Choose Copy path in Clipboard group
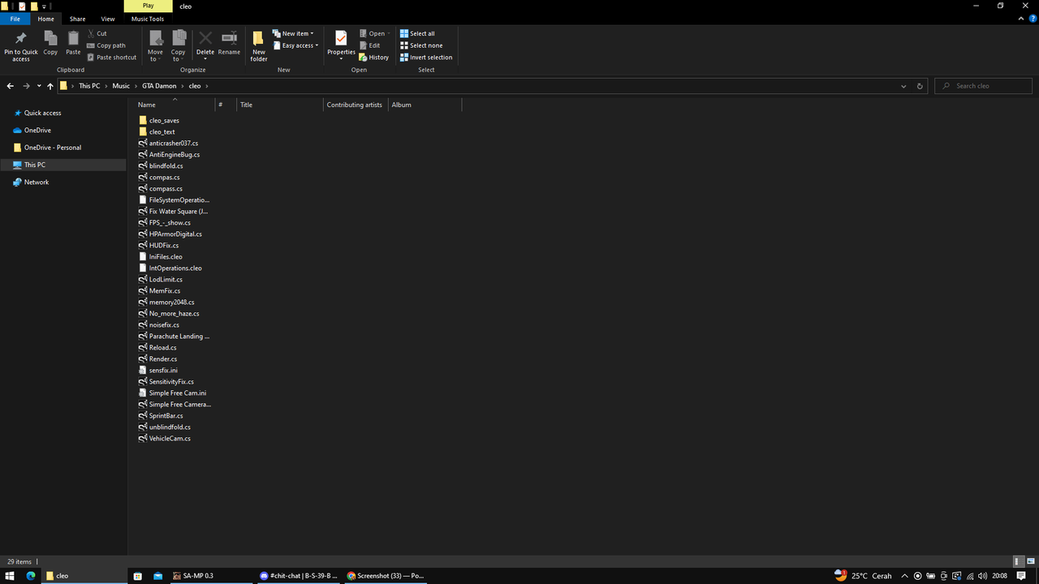This screenshot has width=1039, height=584. coord(106,45)
